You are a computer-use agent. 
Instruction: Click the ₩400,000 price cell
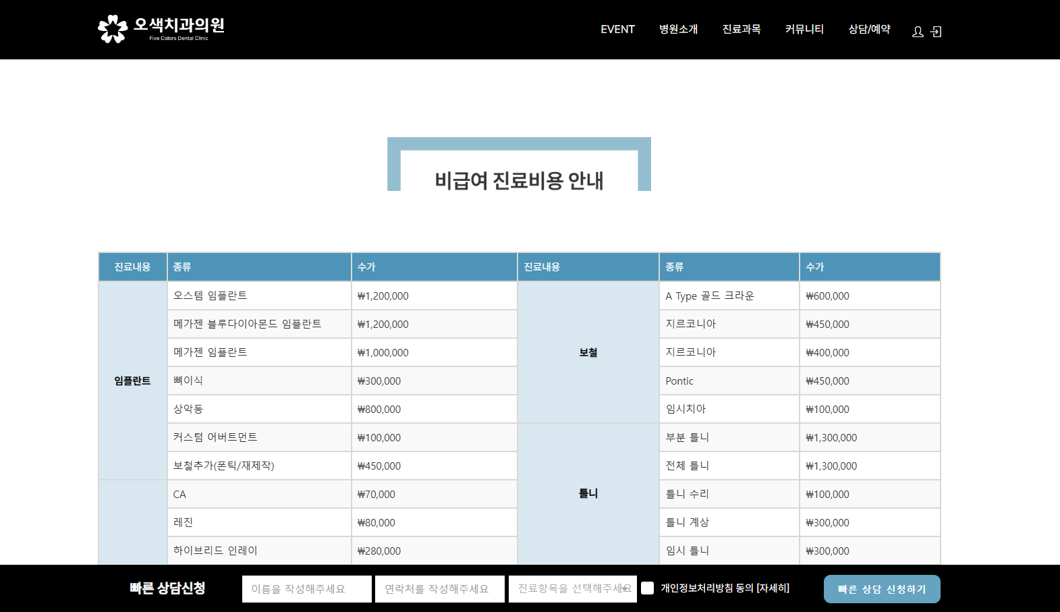tap(870, 352)
